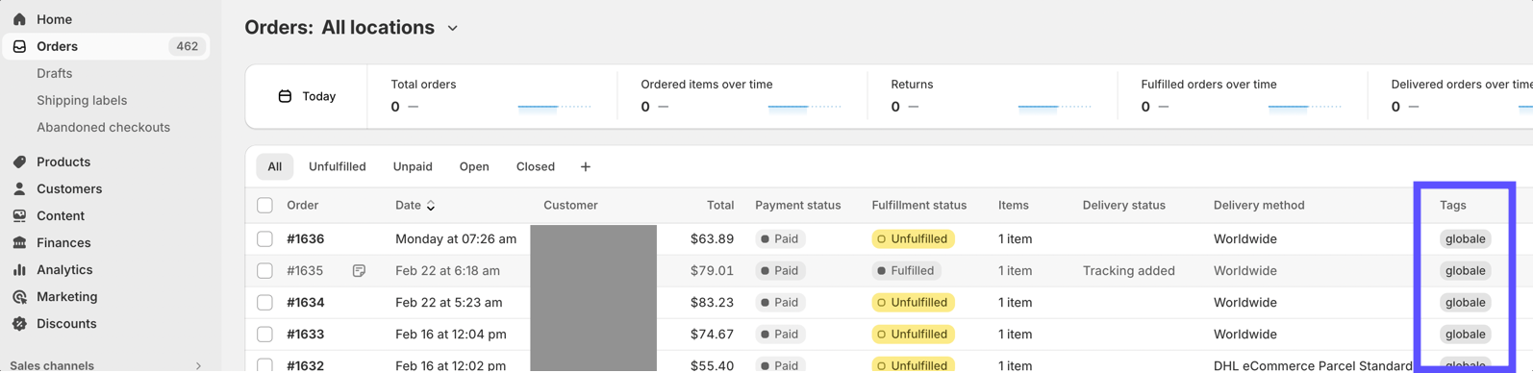Open Ordered items over time card
The height and width of the screenshot is (373, 1533).
tap(741, 96)
